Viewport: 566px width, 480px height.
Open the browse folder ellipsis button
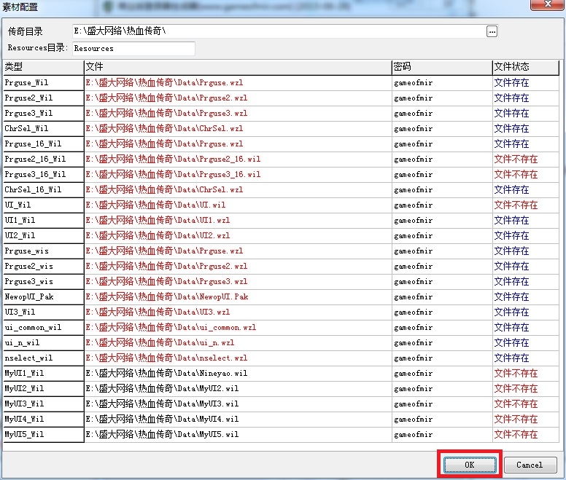492,31
